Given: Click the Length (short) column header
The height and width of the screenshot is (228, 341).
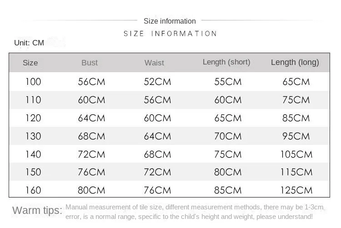Looking at the screenshot, I should click(226, 62).
